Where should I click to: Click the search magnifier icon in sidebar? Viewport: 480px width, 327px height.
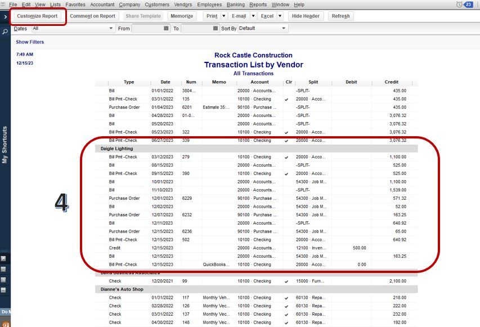pos(5,32)
